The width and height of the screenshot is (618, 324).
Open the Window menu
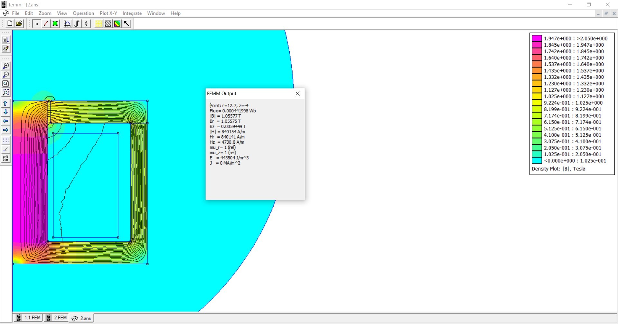coord(156,13)
